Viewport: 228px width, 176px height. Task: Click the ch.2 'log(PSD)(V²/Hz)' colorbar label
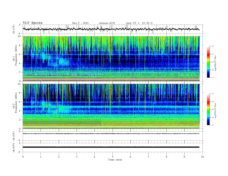(x=216, y=111)
